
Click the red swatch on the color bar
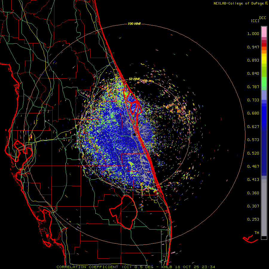point(264,45)
